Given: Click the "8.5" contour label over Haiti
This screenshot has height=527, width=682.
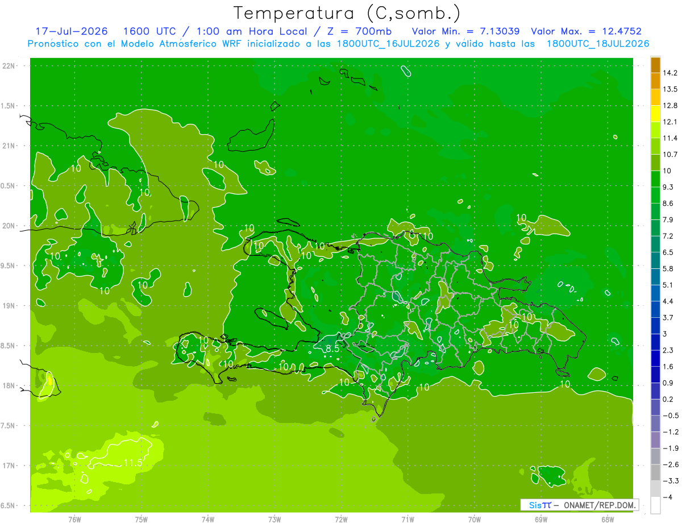Looking at the screenshot, I should pos(331,348).
